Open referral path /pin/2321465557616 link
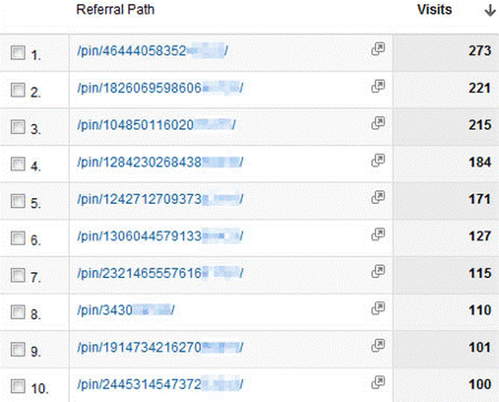 tap(160, 273)
